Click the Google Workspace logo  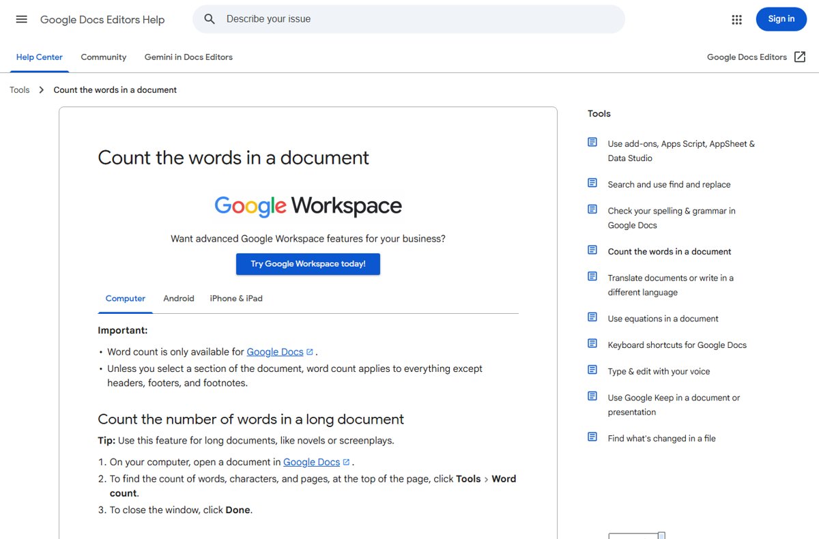click(x=308, y=206)
